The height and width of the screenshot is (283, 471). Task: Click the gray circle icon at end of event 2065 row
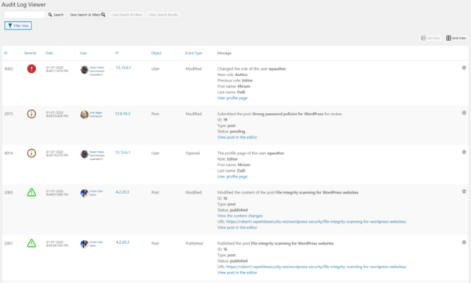pyautogui.click(x=464, y=191)
